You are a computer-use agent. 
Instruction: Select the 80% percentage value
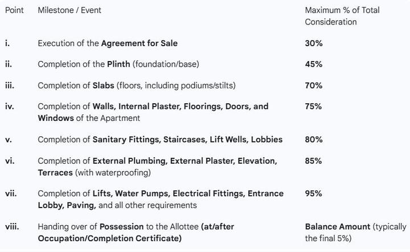click(314, 140)
